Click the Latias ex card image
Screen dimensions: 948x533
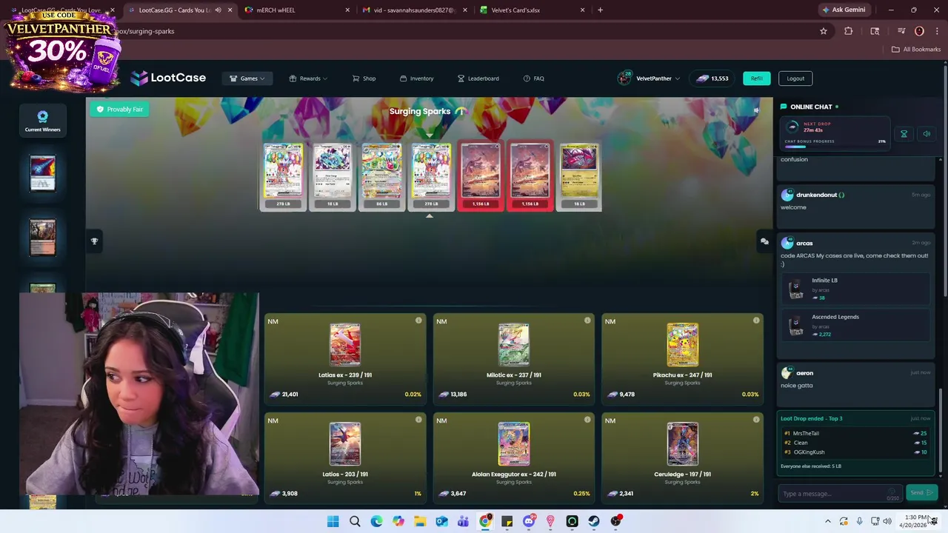tap(345, 345)
